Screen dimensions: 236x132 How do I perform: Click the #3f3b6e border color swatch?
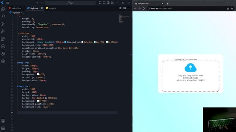pyautogui.click(x=46, y=98)
